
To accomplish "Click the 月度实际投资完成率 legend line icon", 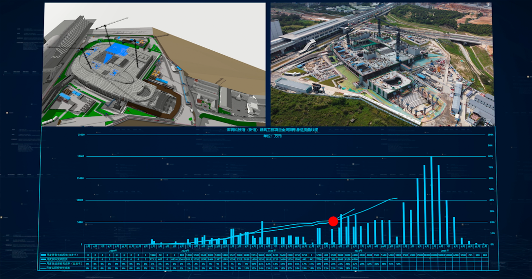I will click(43, 268).
